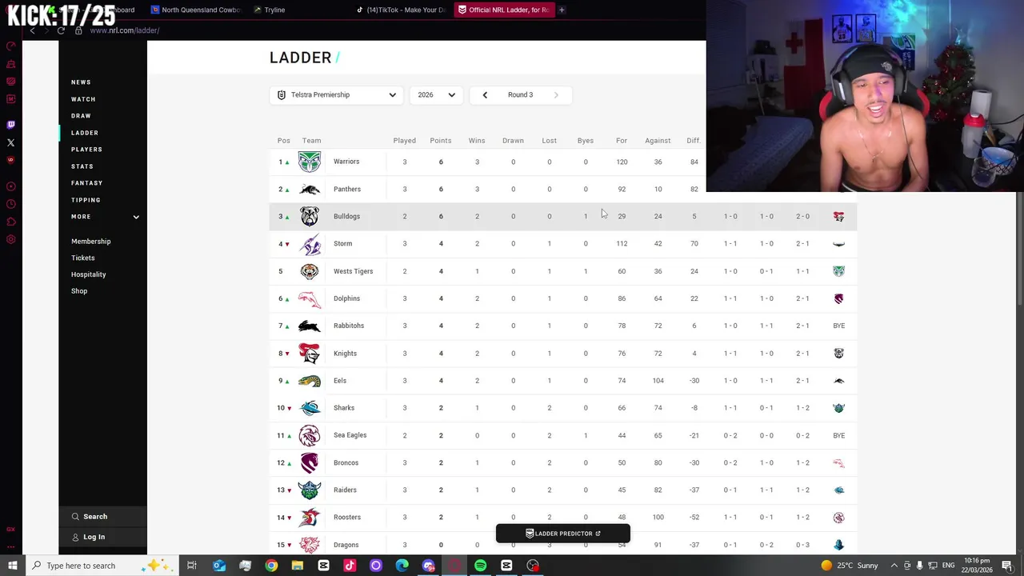
Task: Open Spotify from the taskbar
Action: 480,566
